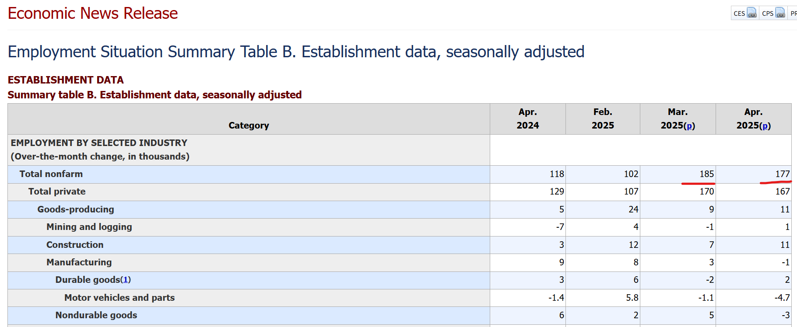This screenshot has width=797, height=327.
Task: Select the Category column header
Action: click(x=249, y=125)
